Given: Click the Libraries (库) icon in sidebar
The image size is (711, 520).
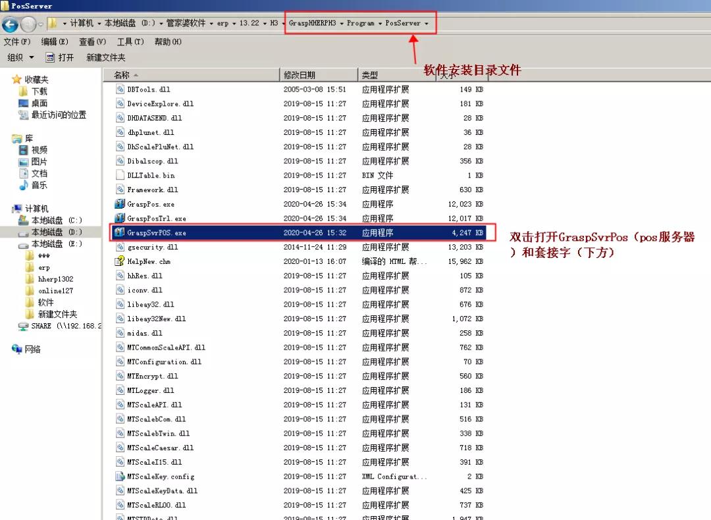Looking at the screenshot, I should click(x=17, y=138).
